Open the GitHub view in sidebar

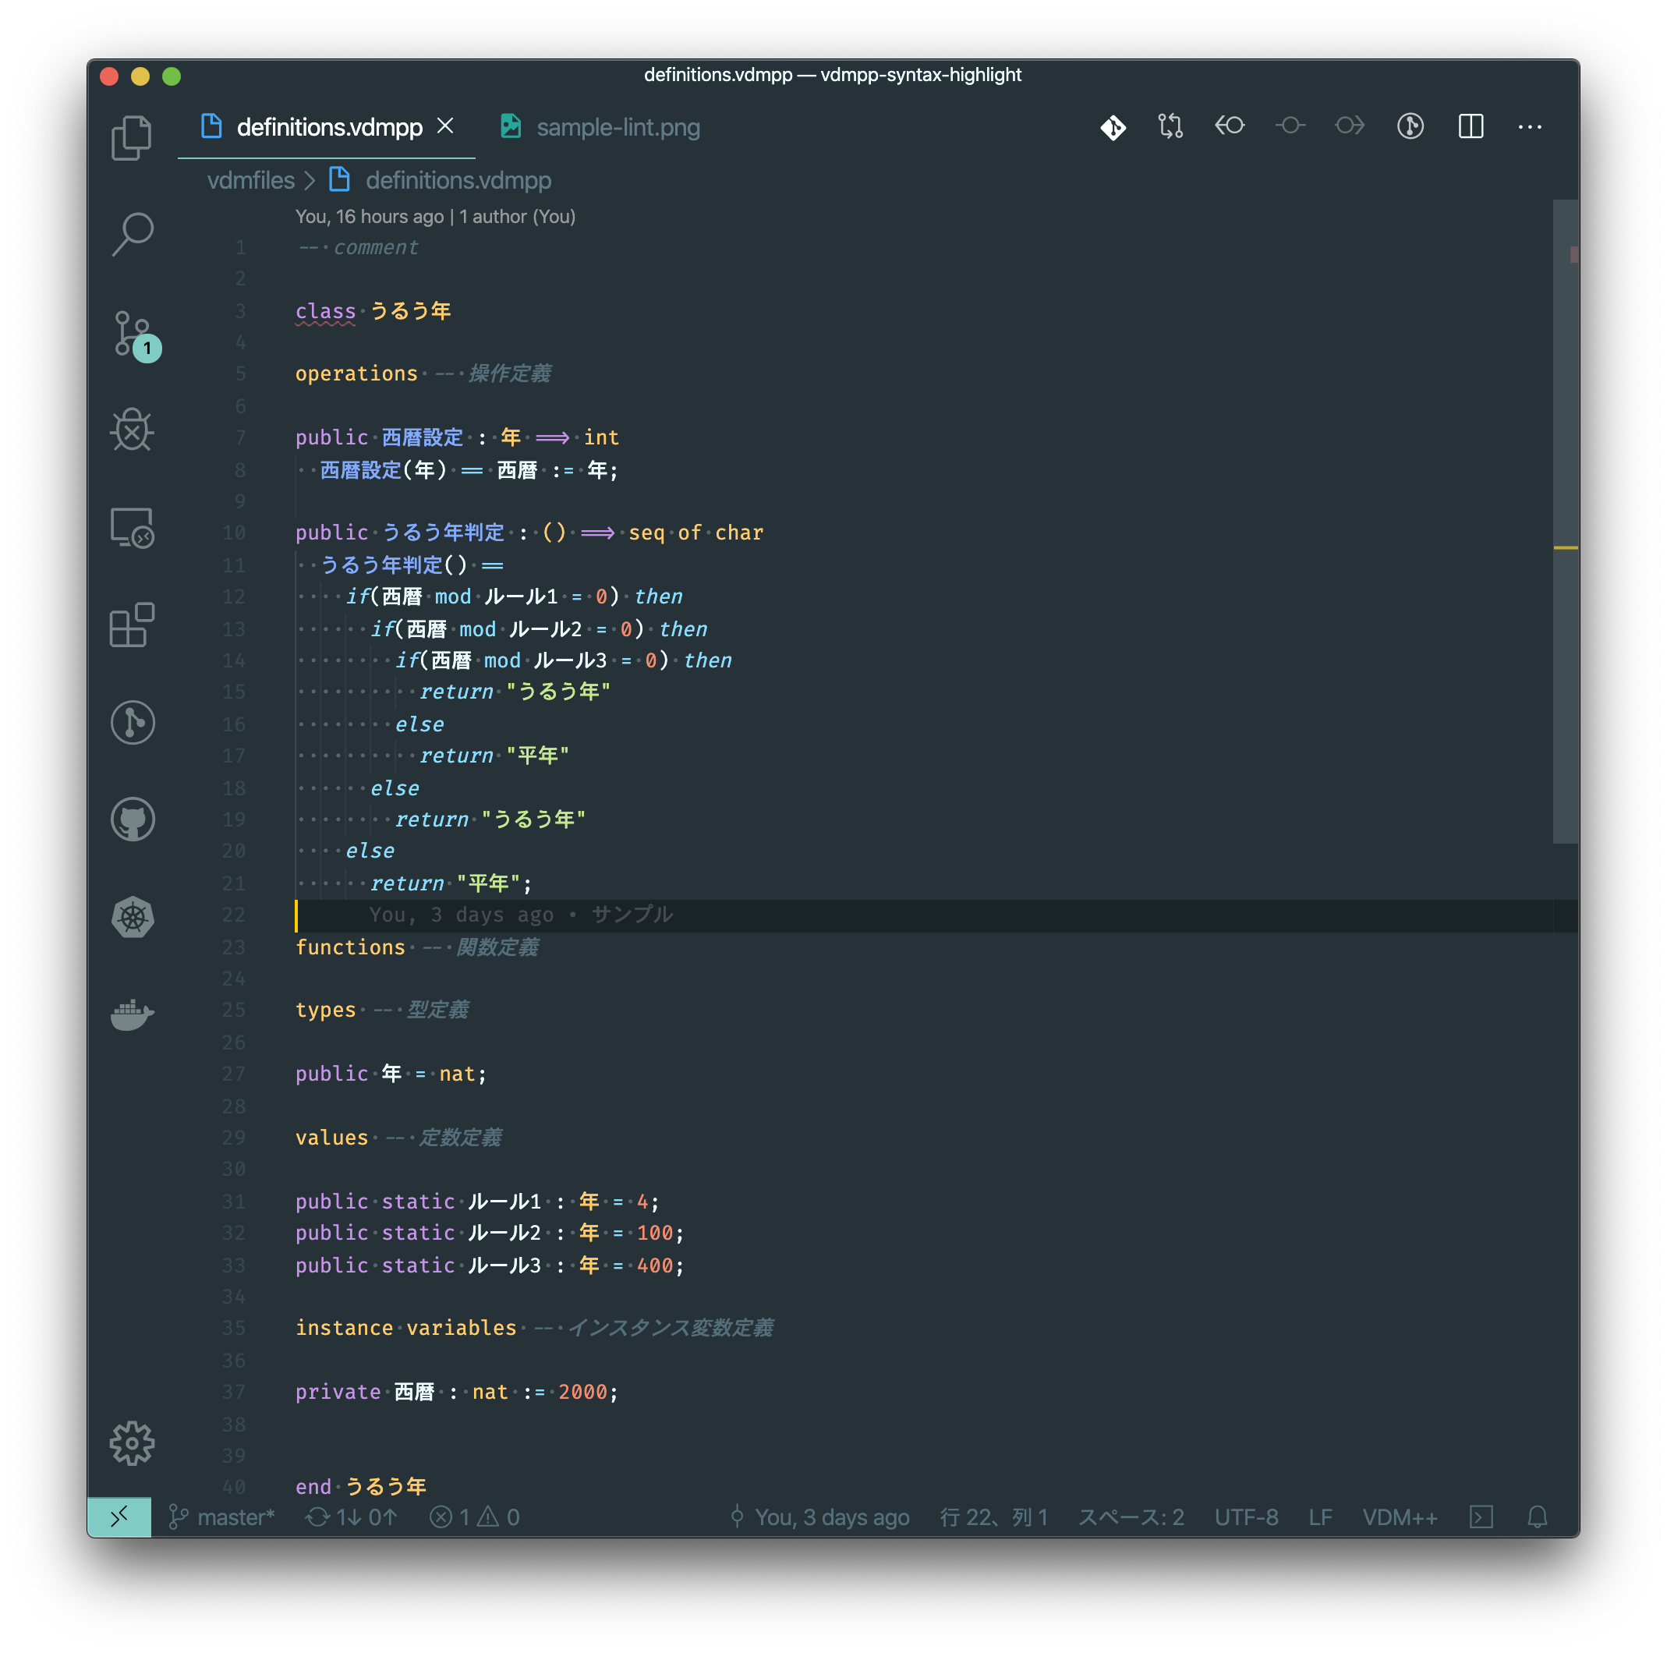click(132, 819)
